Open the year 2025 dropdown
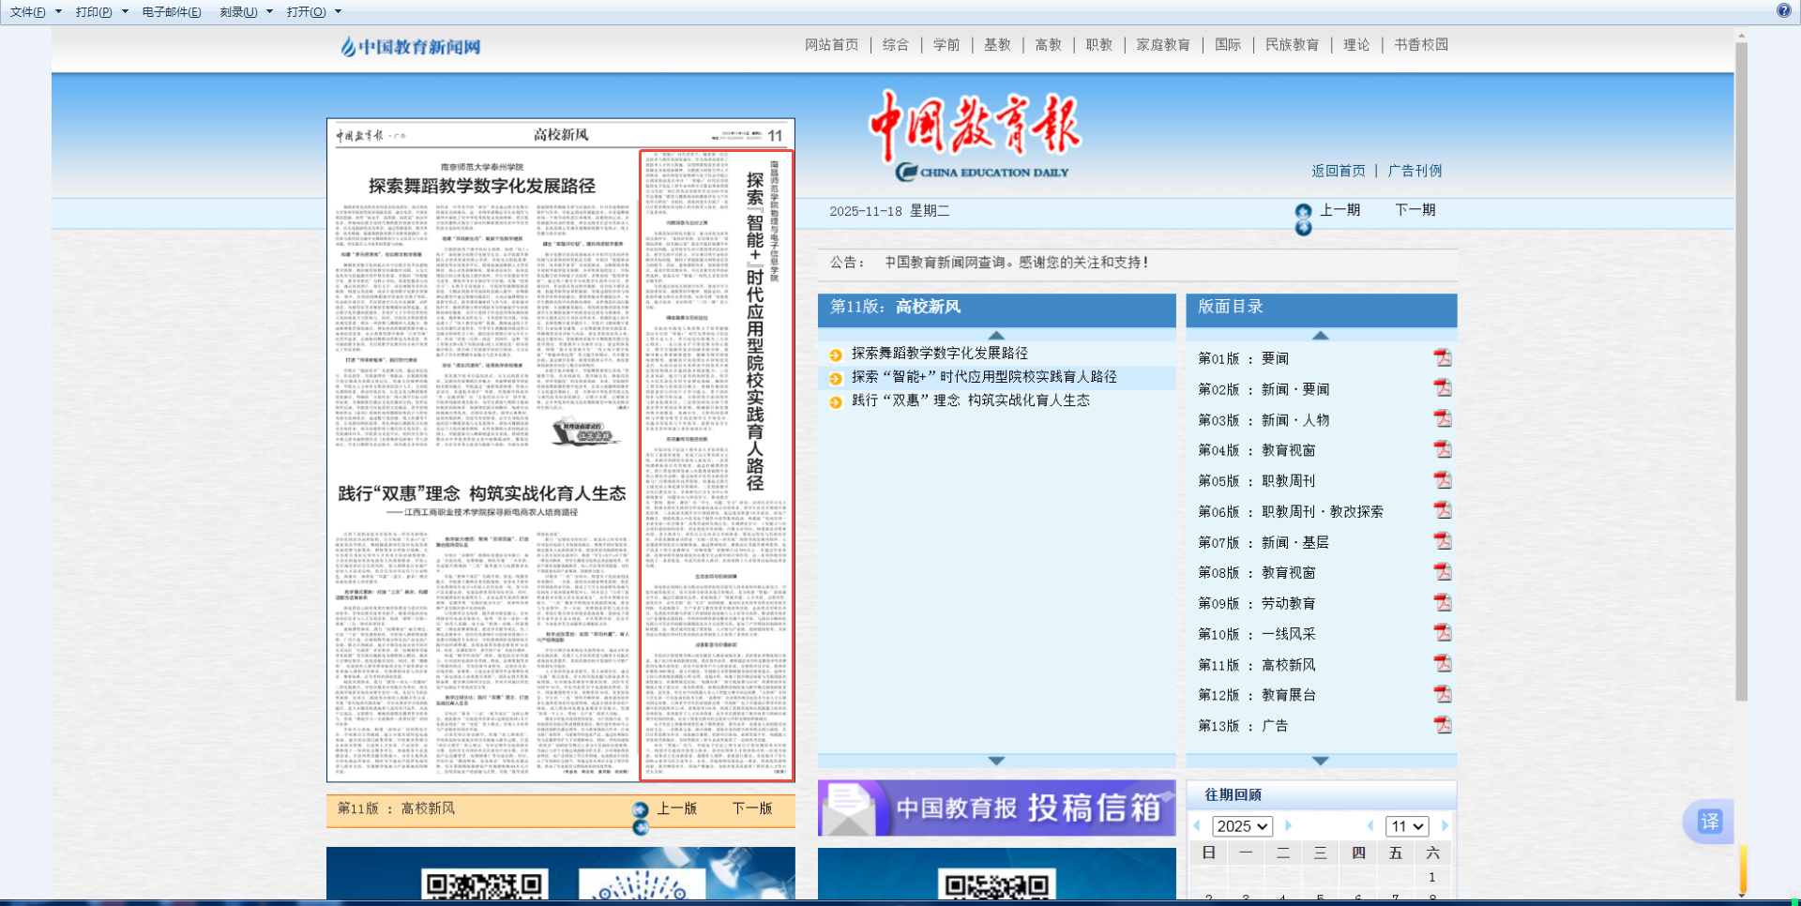 click(x=1242, y=826)
